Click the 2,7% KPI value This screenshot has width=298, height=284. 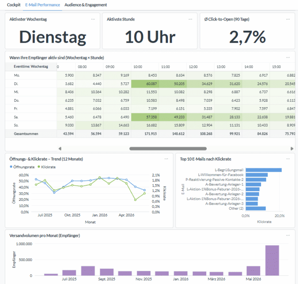(x=247, y=37)
